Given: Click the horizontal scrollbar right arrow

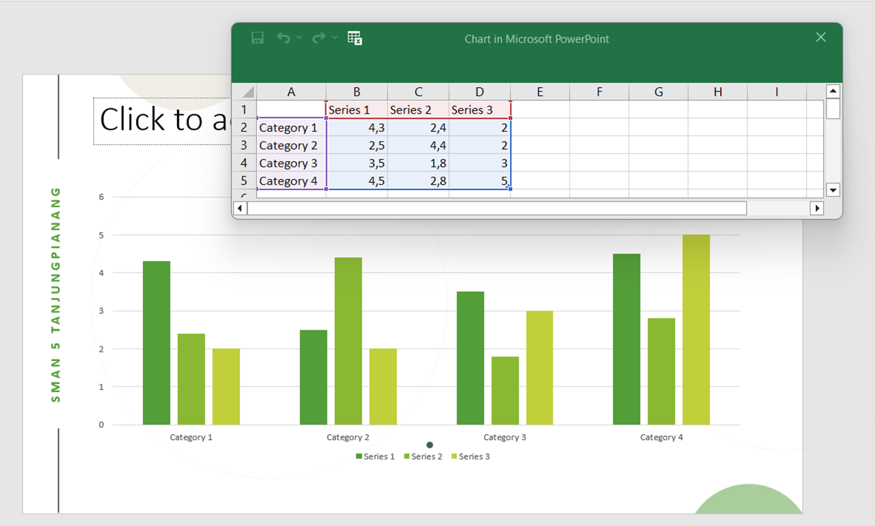Looking at the screenshot, I should (817, 208).
